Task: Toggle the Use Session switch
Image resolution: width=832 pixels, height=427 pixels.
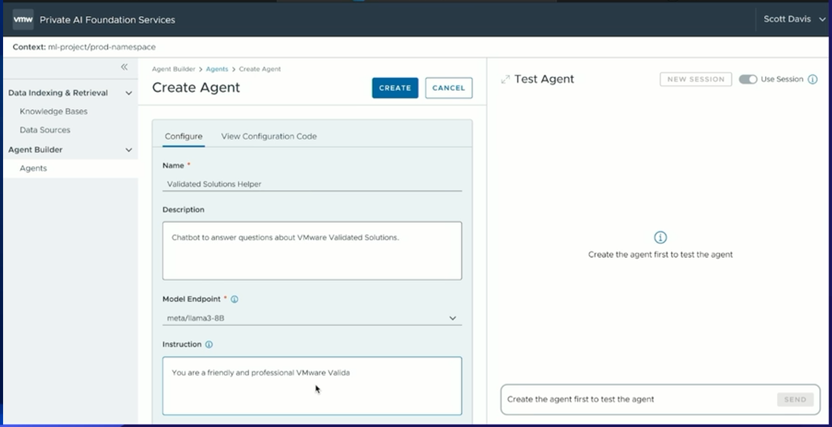Action: (x=747, y=79)
